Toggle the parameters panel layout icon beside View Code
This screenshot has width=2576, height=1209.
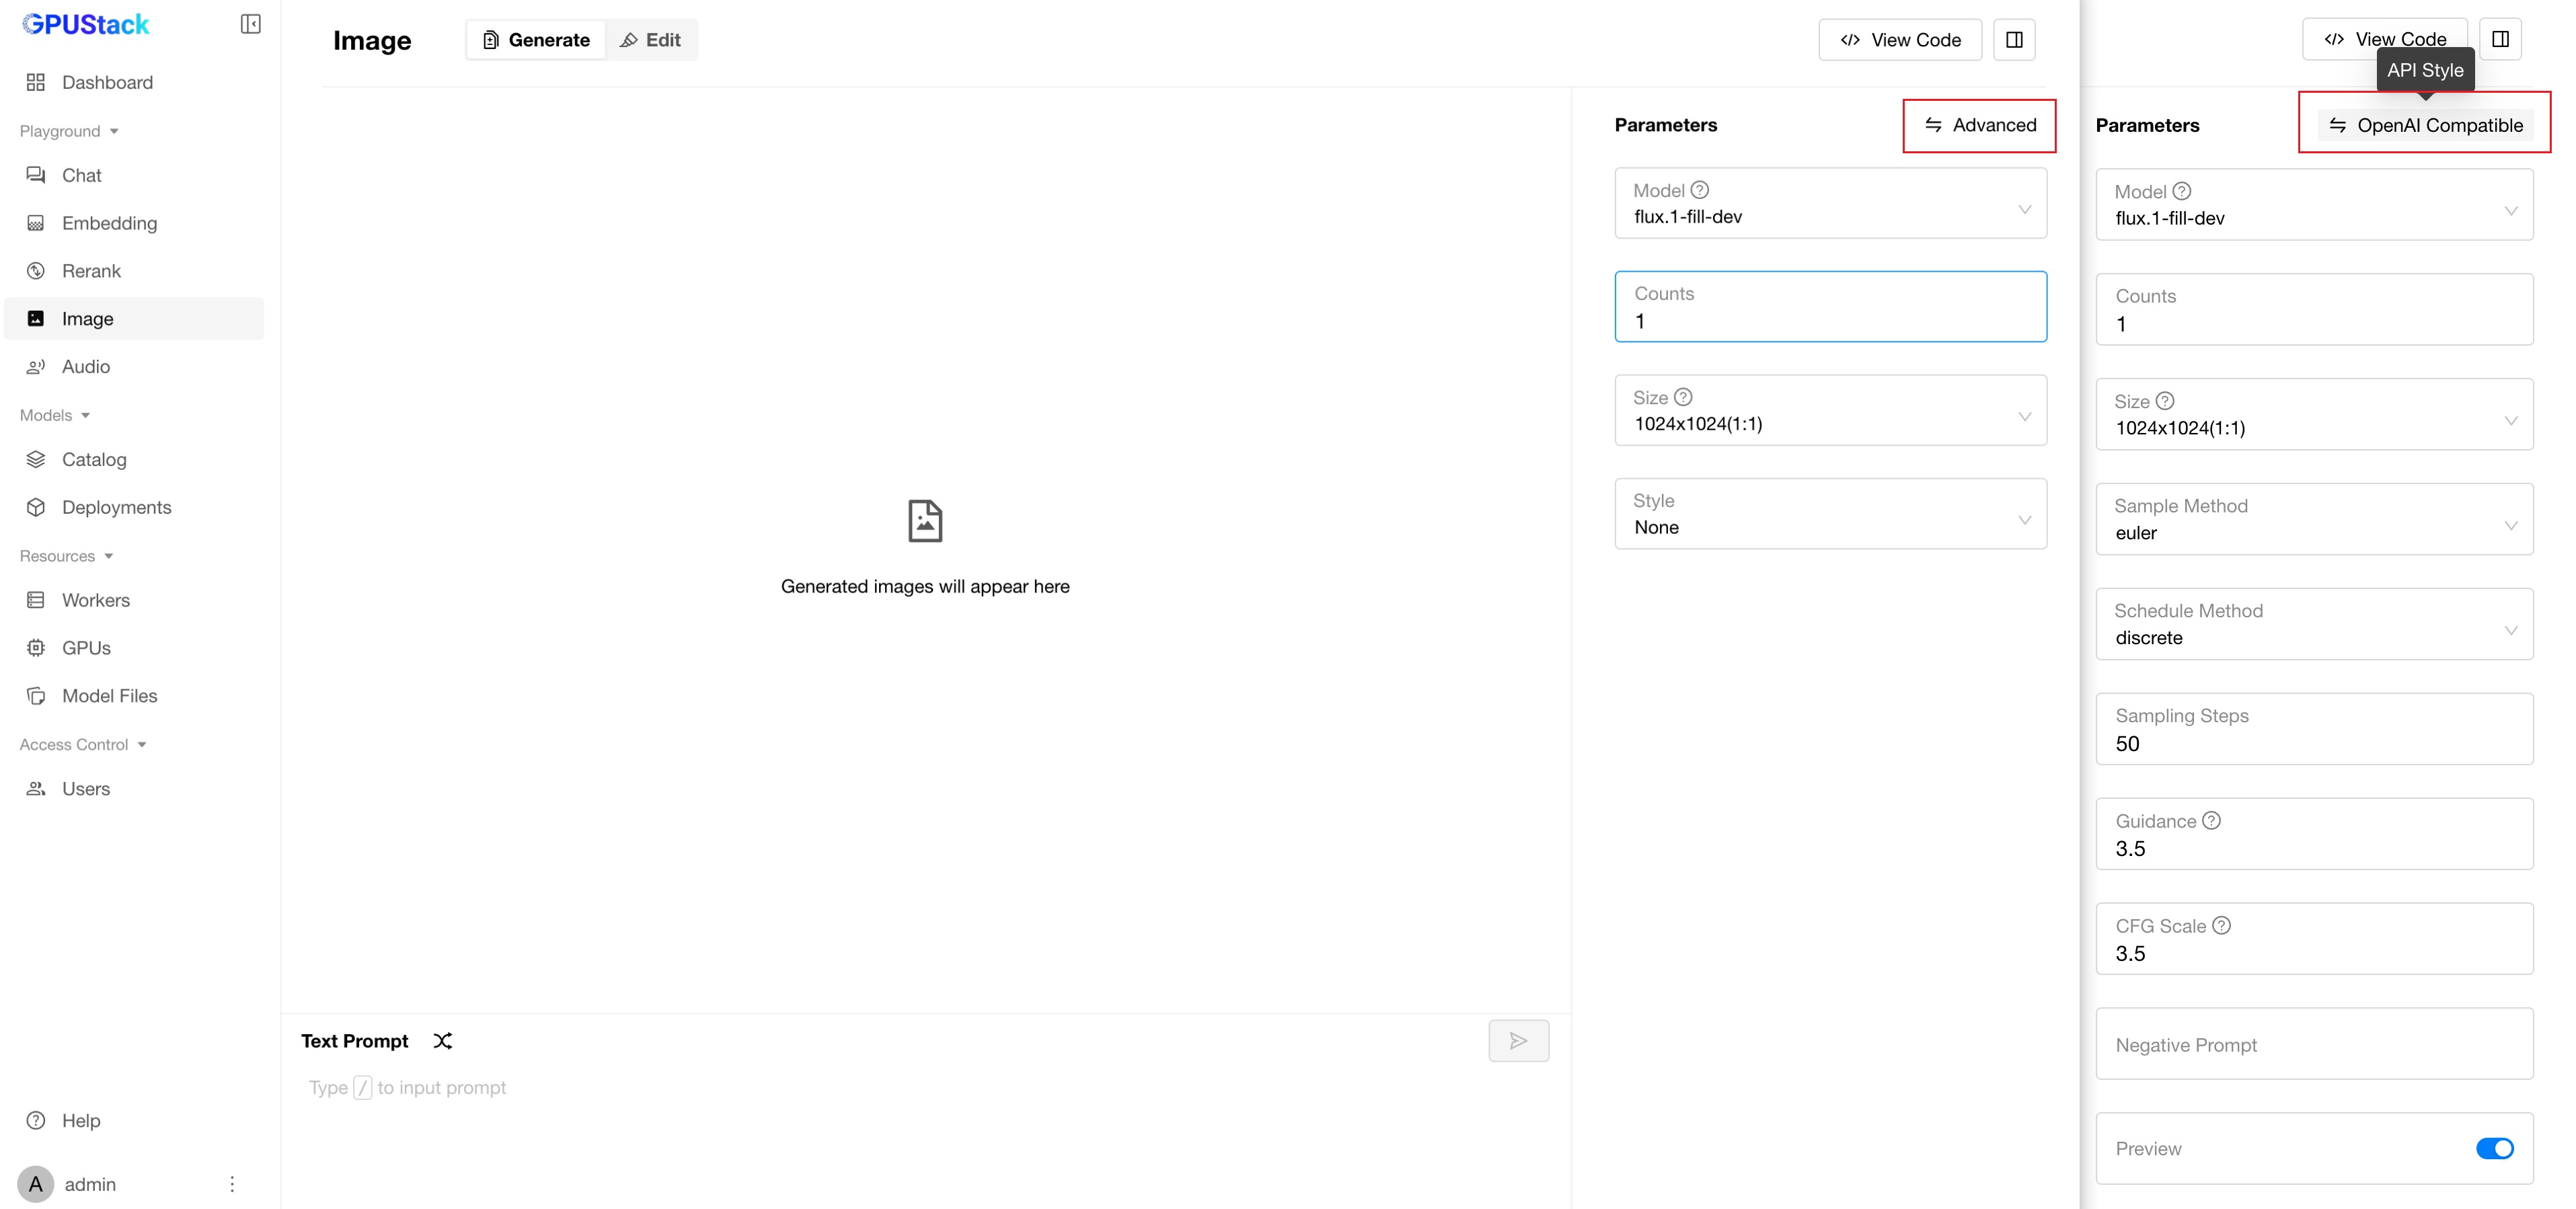coord(2014,40)
